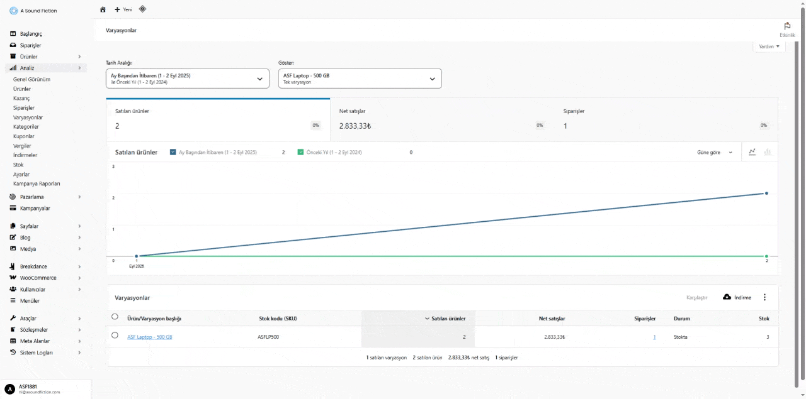The image size is (806, 399).
Task: Open the three-dot table options menu
Action: (765, 297)
